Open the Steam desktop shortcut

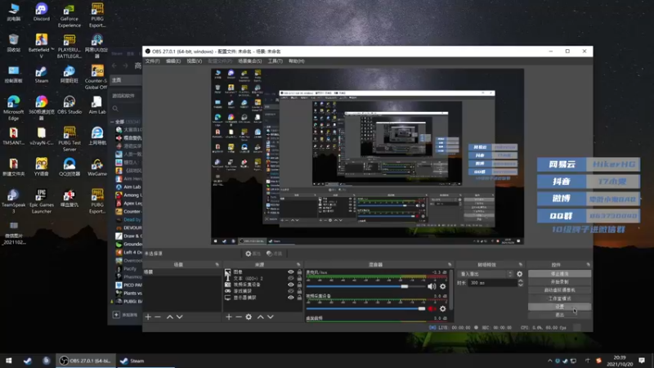pos(42,74)
